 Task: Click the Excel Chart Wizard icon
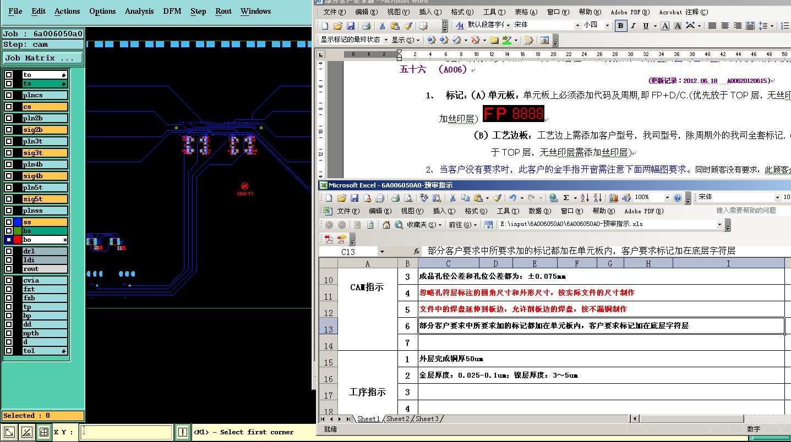click(x=613, y=198)
